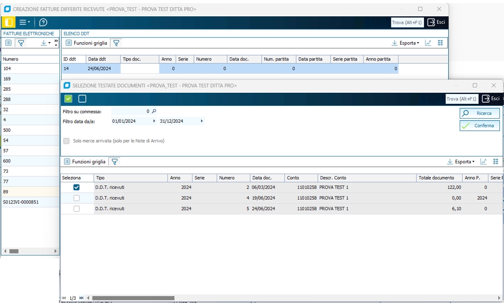Uncheck the D.D.T. ricevuti row dated 06/03/2024
The image size is (504, 303).
coord(76,187)
